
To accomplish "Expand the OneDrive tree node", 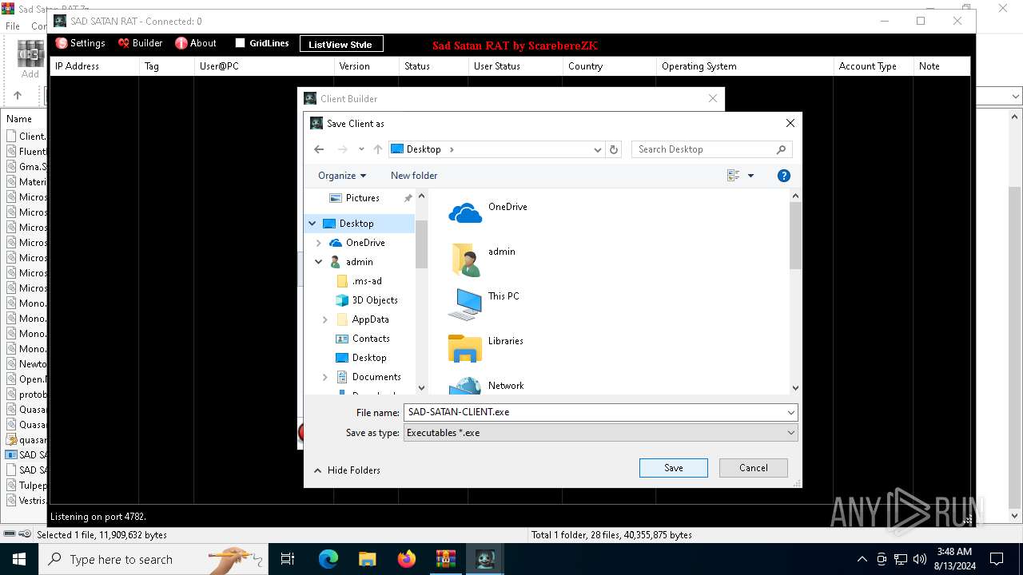I will (x=319, y=243).
